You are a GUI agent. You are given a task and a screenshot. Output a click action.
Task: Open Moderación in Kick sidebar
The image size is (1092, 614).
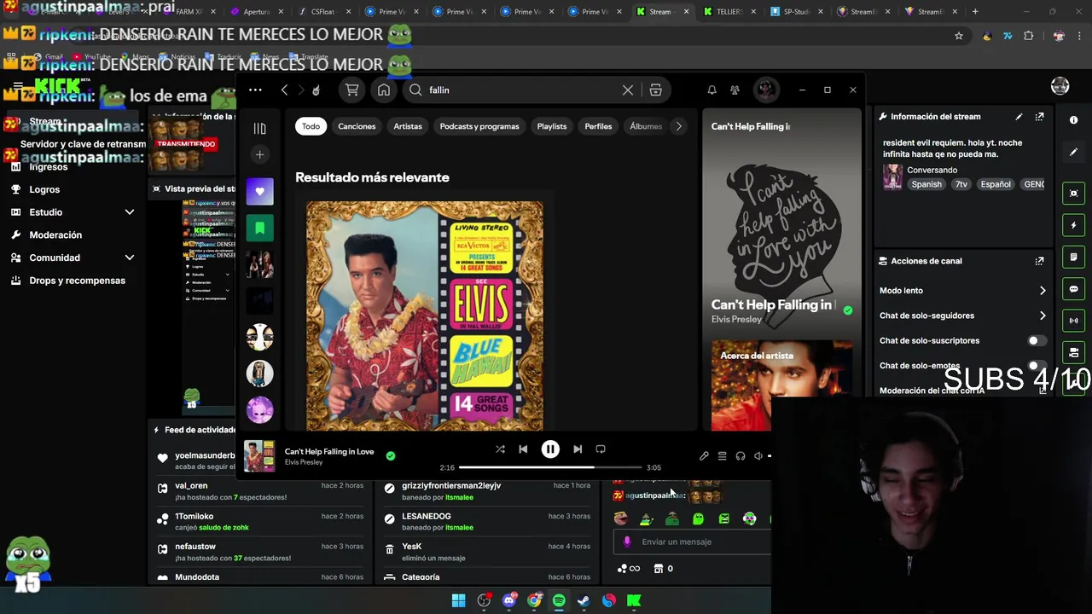click(55, 235)
